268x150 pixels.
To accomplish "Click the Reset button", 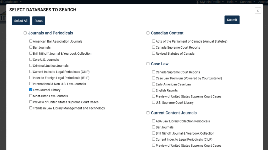I will (x=38, y=21).
